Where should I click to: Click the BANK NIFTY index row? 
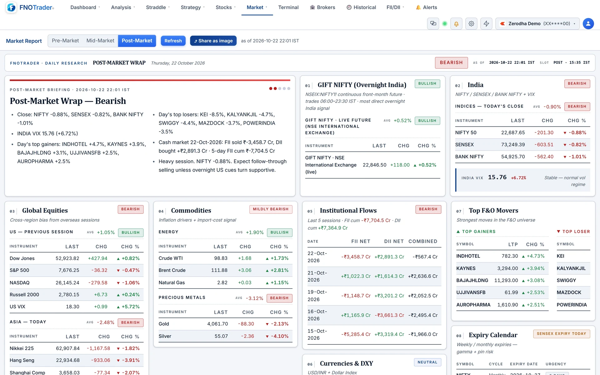click(522, 157)
